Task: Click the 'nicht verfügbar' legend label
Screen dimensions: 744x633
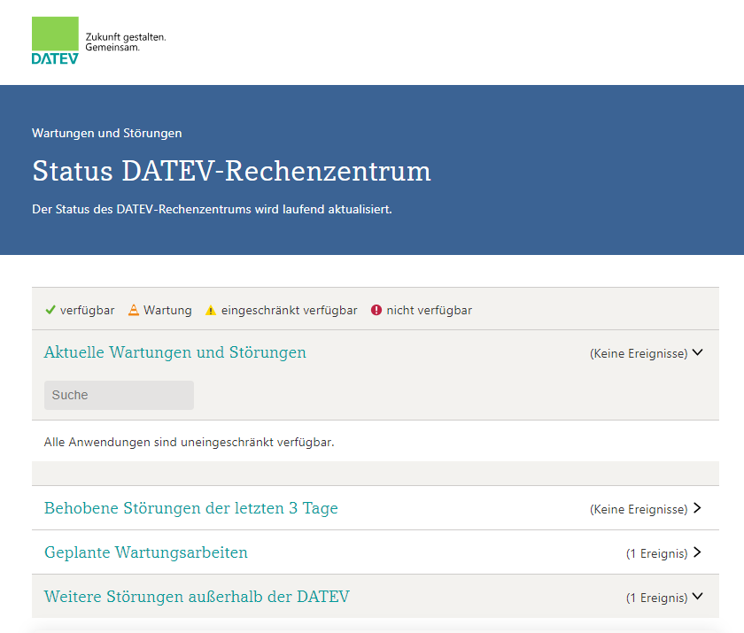Action: pos(429,311)
